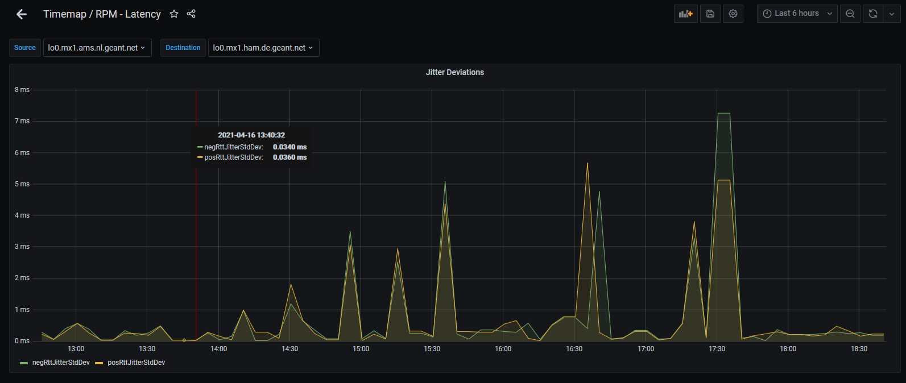Share the dashboard via share icon
Screen dimensions: 906x383
[x=191, y=14]
